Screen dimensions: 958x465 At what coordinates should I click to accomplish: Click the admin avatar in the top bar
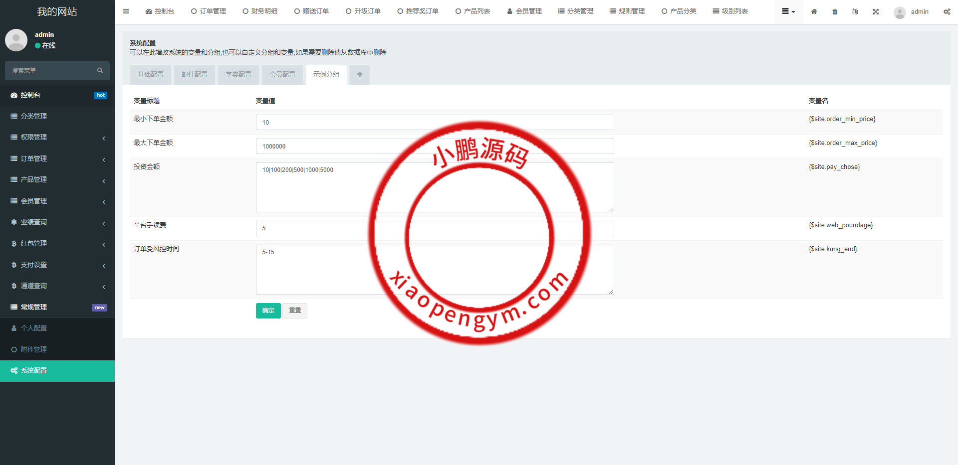(900, 12)
